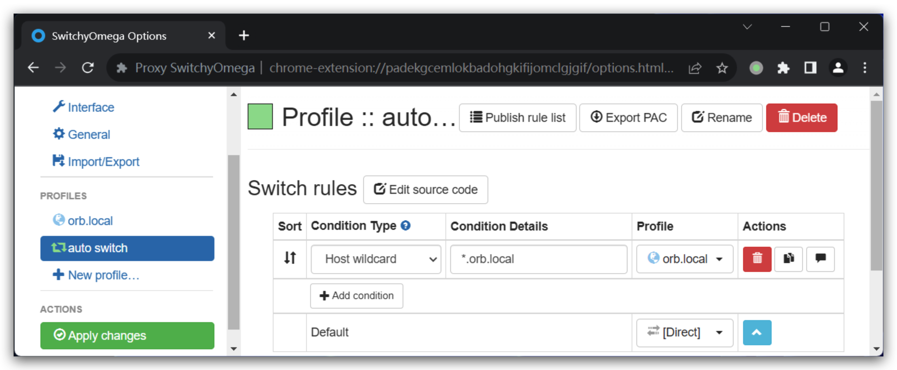Click the blue up-arrow default button

(x=757, y=332)
